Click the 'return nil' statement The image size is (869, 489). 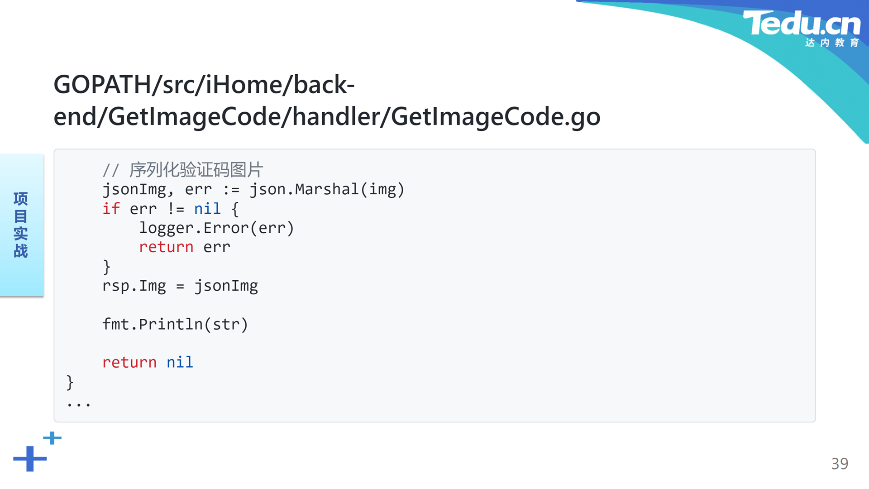[148, 362]
